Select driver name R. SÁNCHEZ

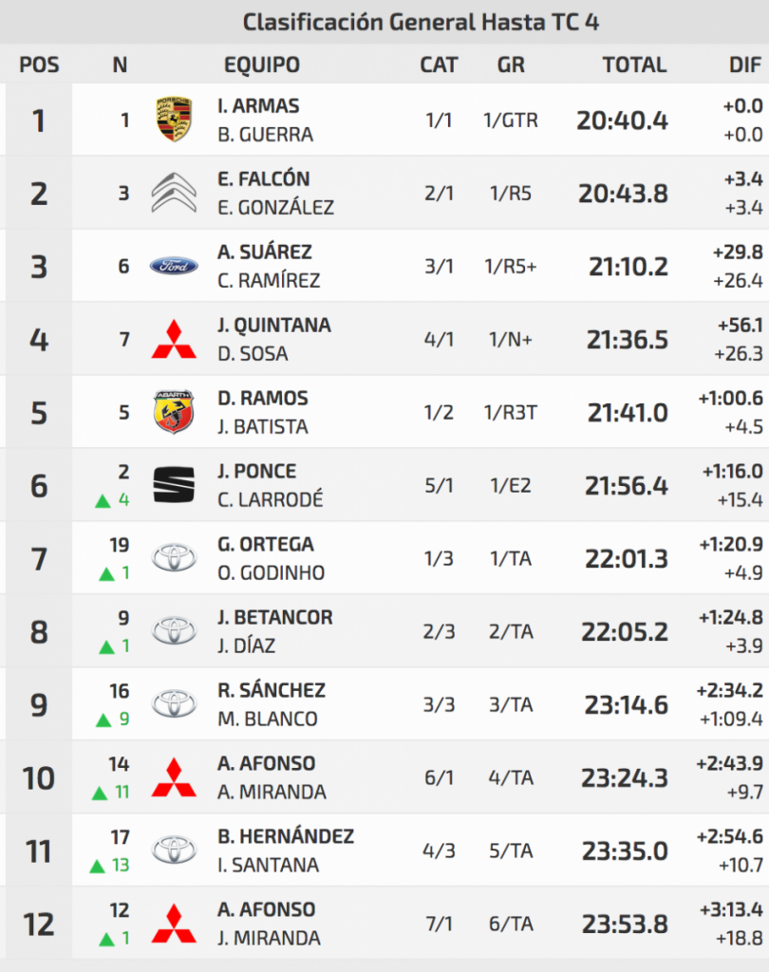point(271,691)
